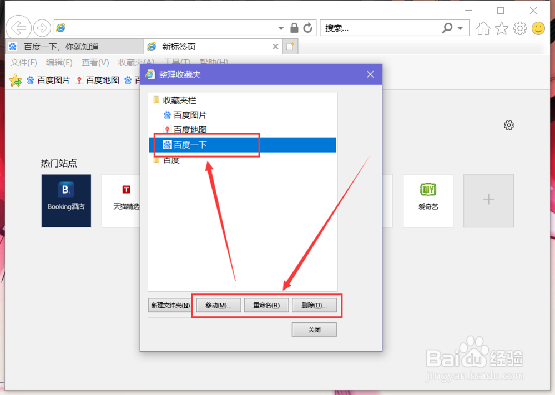
Task: Click the paw icon beside 百度图片 in dialog
Action: point(167,115)
